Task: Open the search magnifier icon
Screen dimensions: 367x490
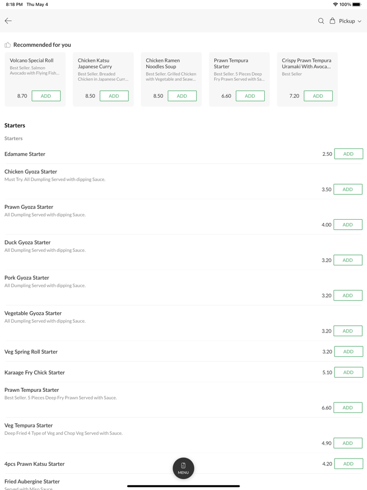Action: pyautogui.click(x=321, y=21)
